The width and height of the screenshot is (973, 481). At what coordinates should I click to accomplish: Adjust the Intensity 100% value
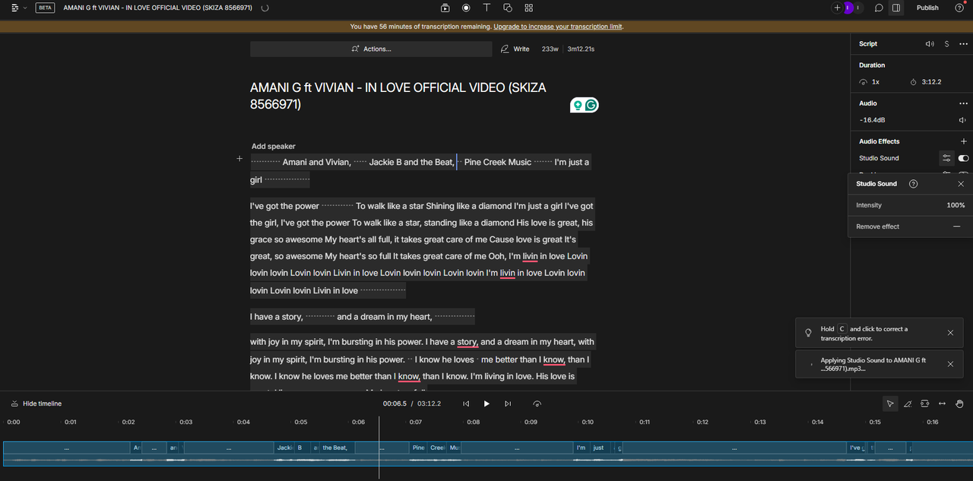956,205
